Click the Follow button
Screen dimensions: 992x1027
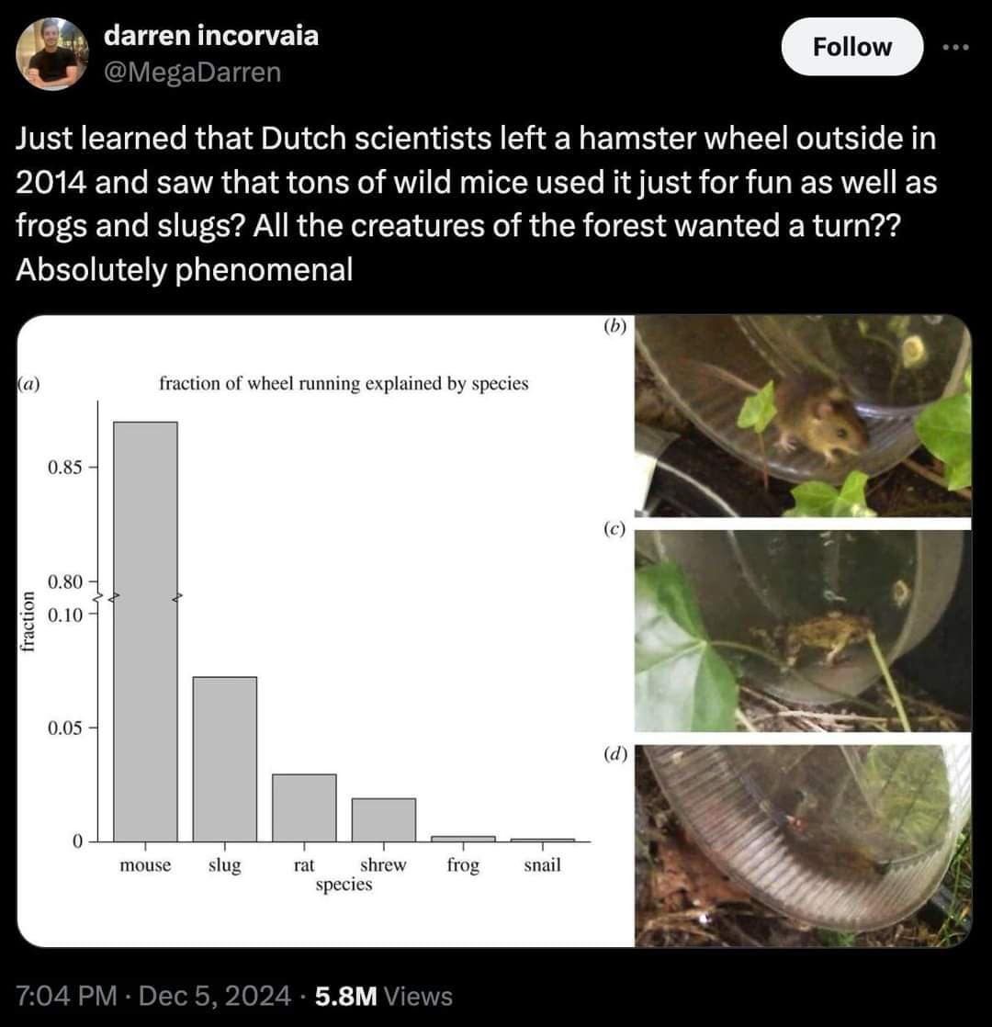pos(851,47)
